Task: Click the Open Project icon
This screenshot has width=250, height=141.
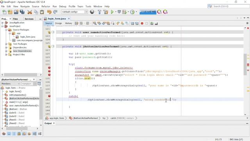Action: click(x=16, y=12)
